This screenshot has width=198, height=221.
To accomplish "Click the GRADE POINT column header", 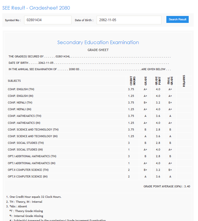I will pos(158,81).
